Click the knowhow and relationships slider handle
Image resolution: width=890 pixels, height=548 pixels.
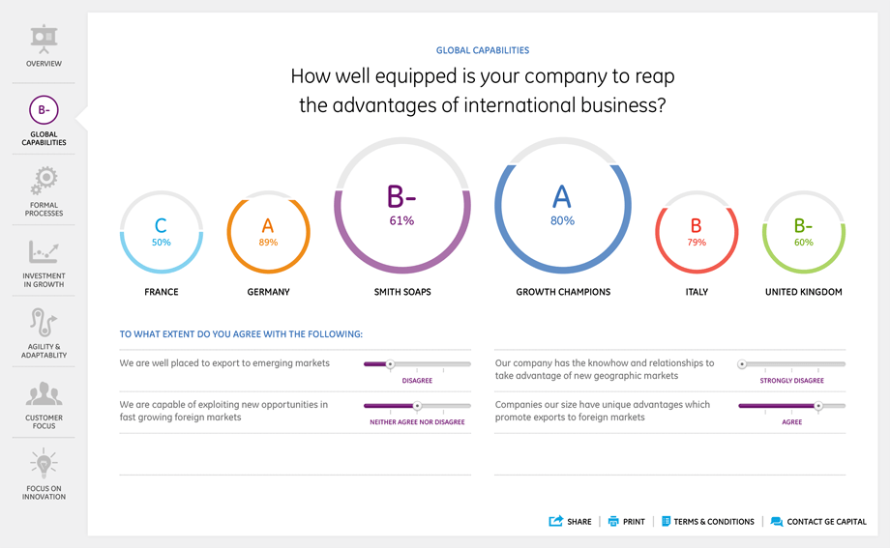742,364
